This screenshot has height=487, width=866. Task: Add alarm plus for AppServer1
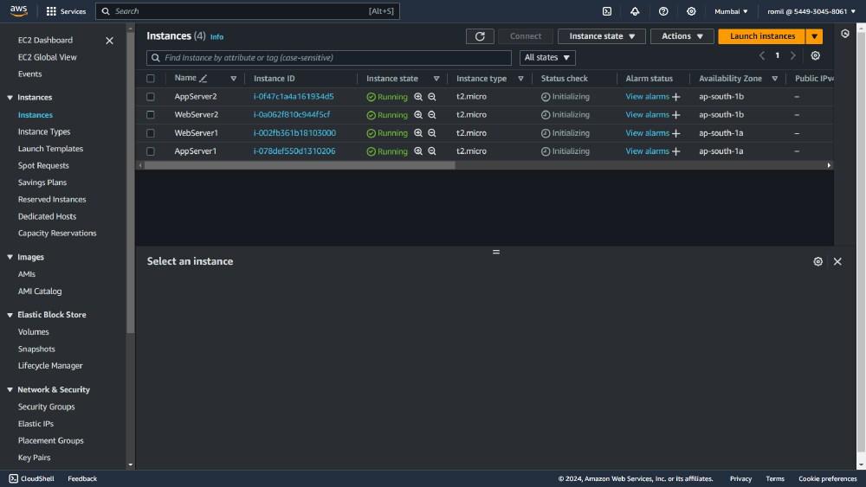[676, 151]
